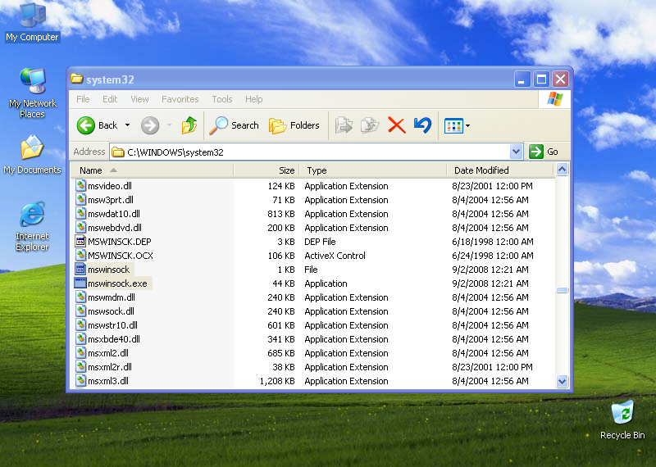
Task: Click the folder icon in address bar
Action: point(118,152)
